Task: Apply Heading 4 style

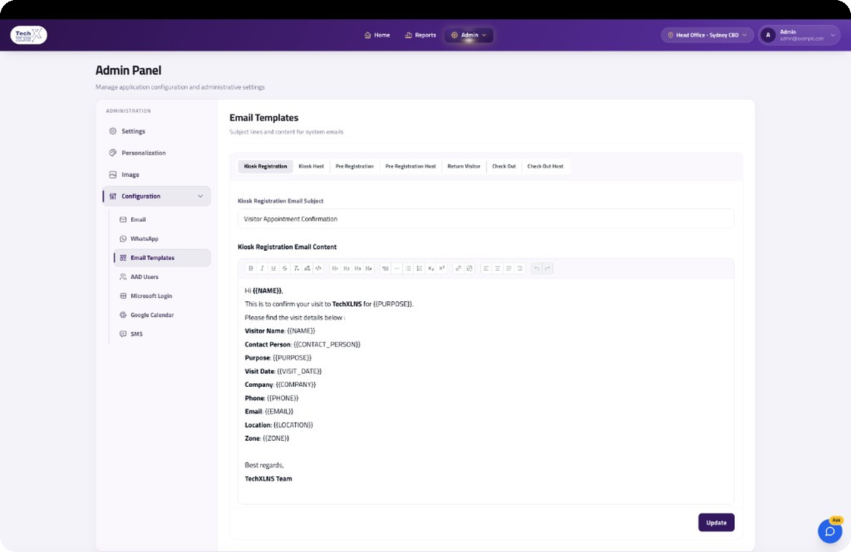Action: pyautogui.click(x=369, y=269)
